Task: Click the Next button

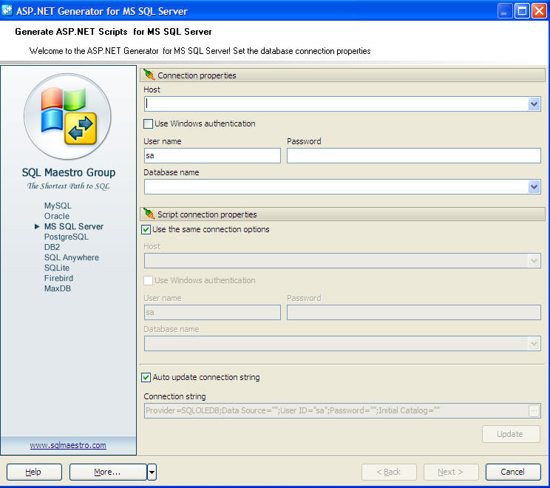Action: coord(451,472)
